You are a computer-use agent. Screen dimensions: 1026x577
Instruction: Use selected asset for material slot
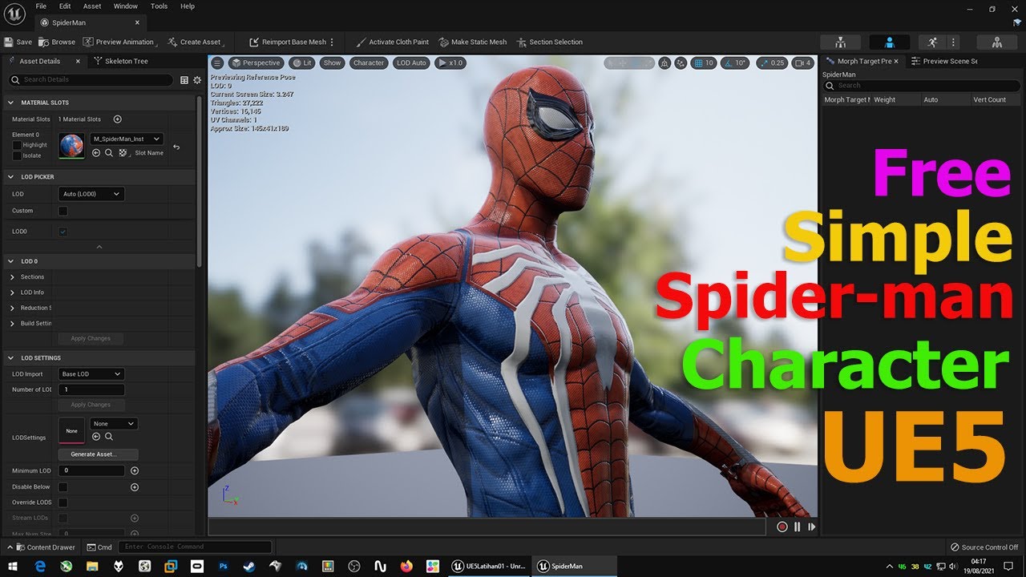95,152
